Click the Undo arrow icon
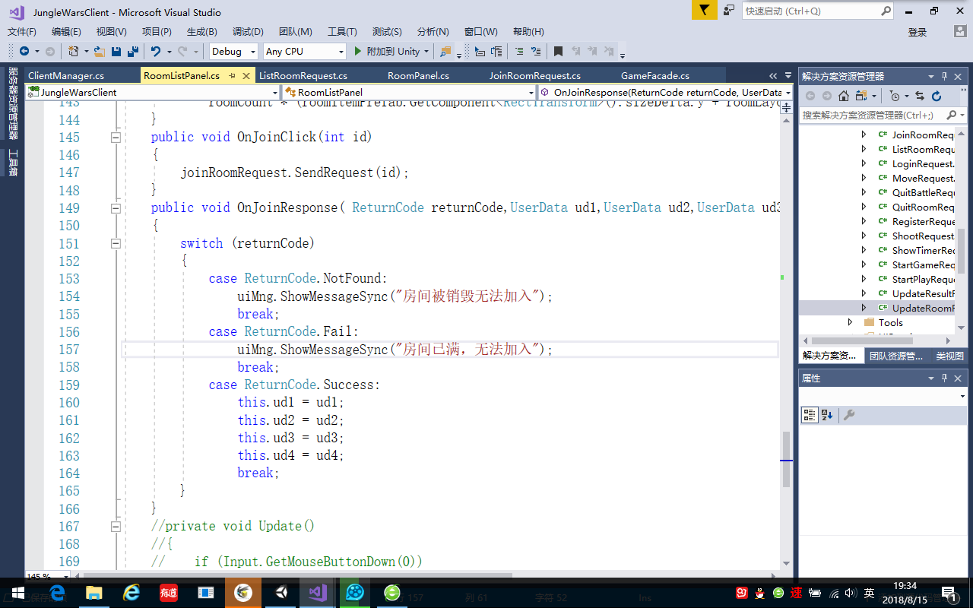 point(155,52)
